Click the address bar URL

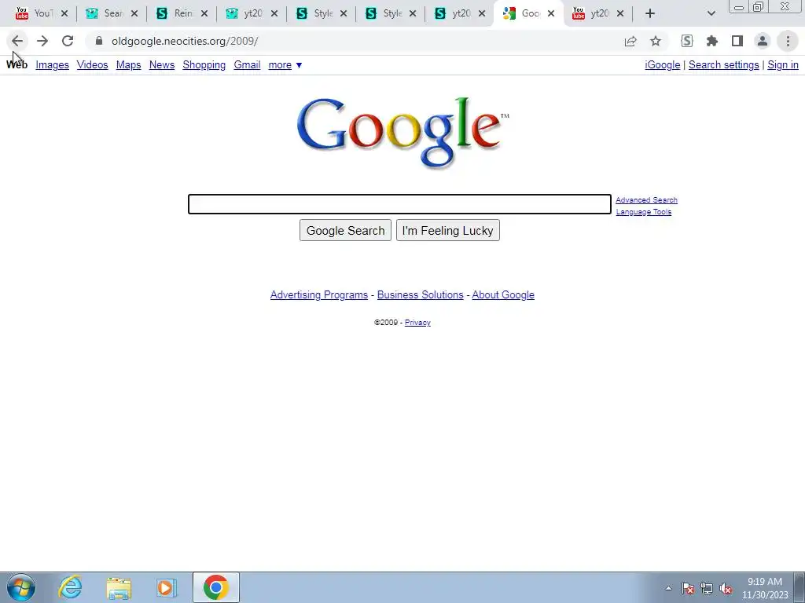pyautogui.click(x=185, y=41)
